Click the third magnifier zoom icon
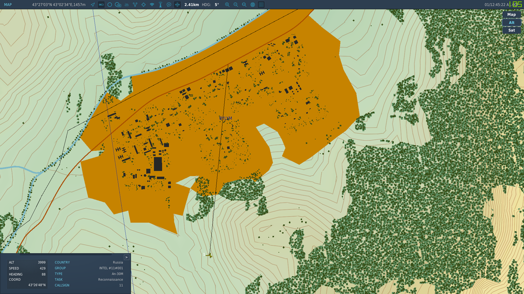Image resolution: width=524 pixels, height=294 pixels. (244, 4)
